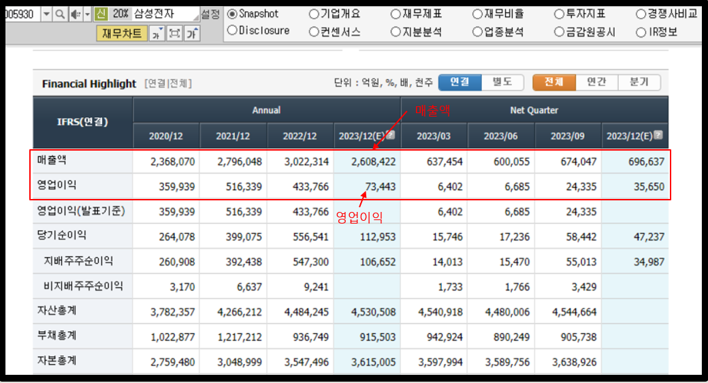Image resolution: width=708 pixels, height=383 pixels.
Task: Select the Snapshot radio button
Action: click(232, 14)
